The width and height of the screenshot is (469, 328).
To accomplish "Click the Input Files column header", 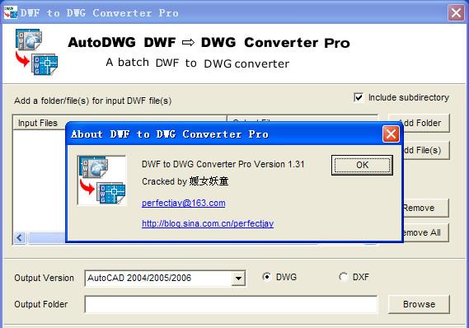I will (40, 123).
